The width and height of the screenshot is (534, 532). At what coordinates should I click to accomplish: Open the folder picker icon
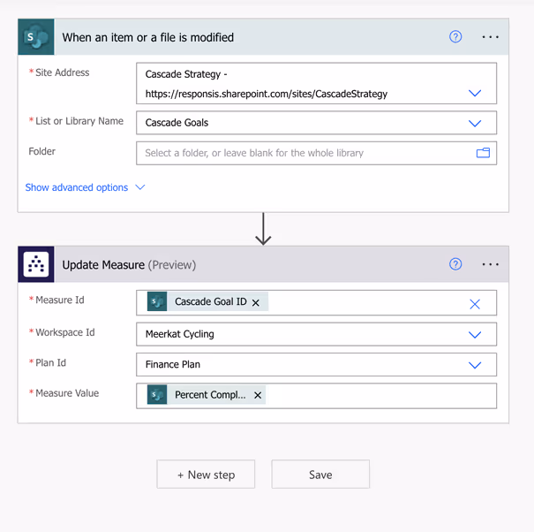[483, 153]
